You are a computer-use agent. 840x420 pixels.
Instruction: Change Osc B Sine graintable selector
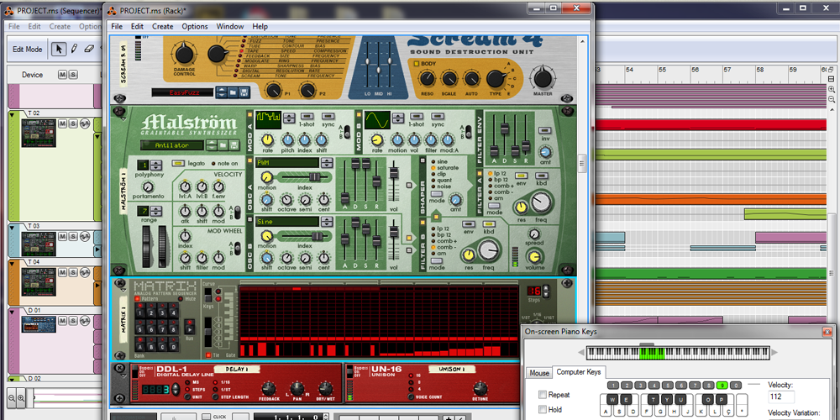326,221
